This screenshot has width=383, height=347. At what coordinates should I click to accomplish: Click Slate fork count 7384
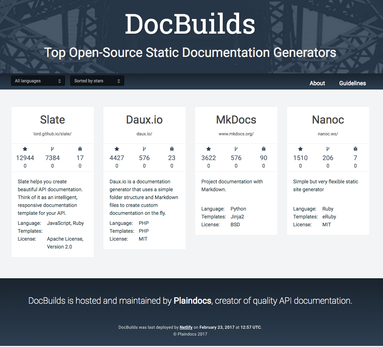point(52,158)
